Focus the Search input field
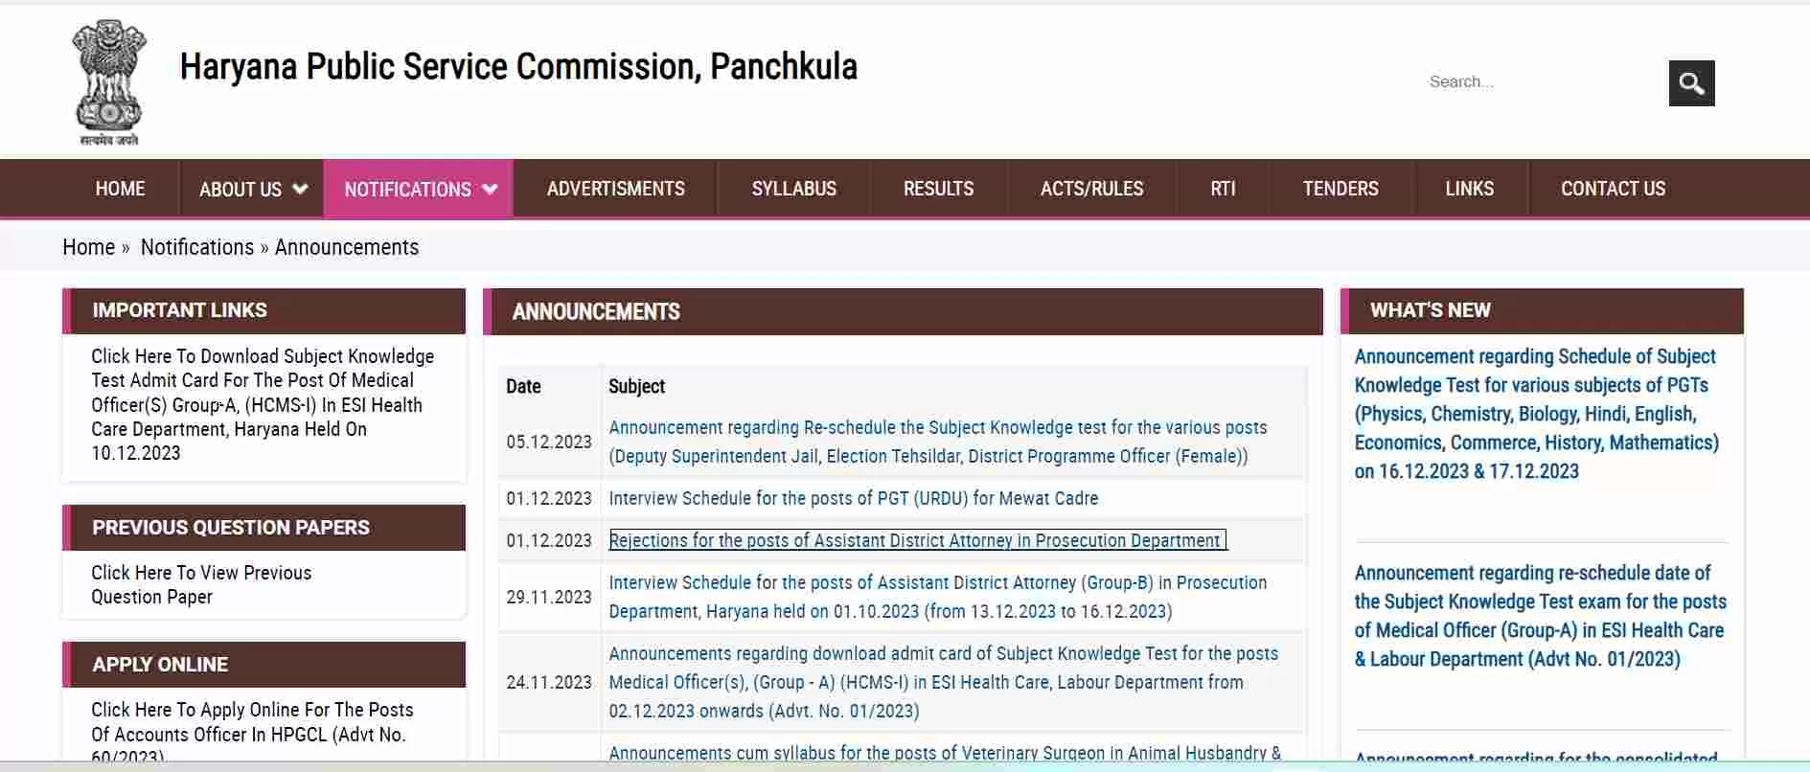Screen dimensions: 1810x772 click(1543, 82)
